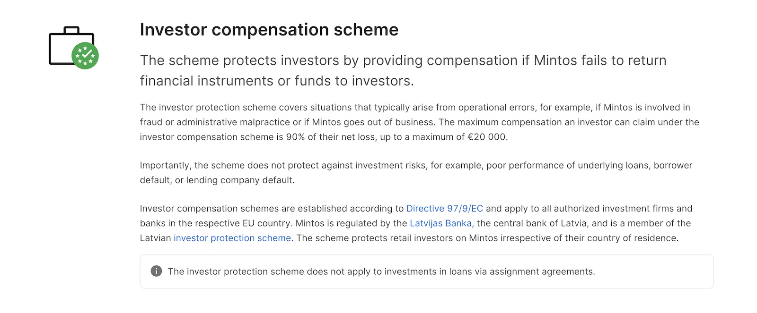
Task: Click the notice text about assignment agreements
Action: [x=381, y=271]
